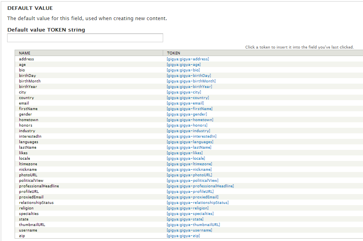Click the [gigya:gigya-languages] token

[x=190, y=142]
